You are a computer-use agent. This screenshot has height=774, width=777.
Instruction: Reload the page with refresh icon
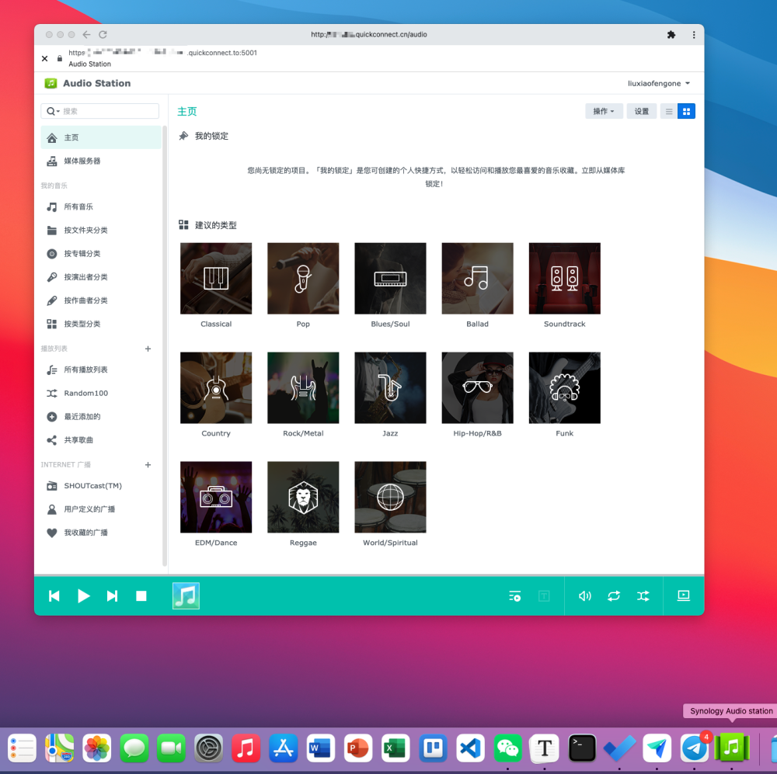(103, 35)
